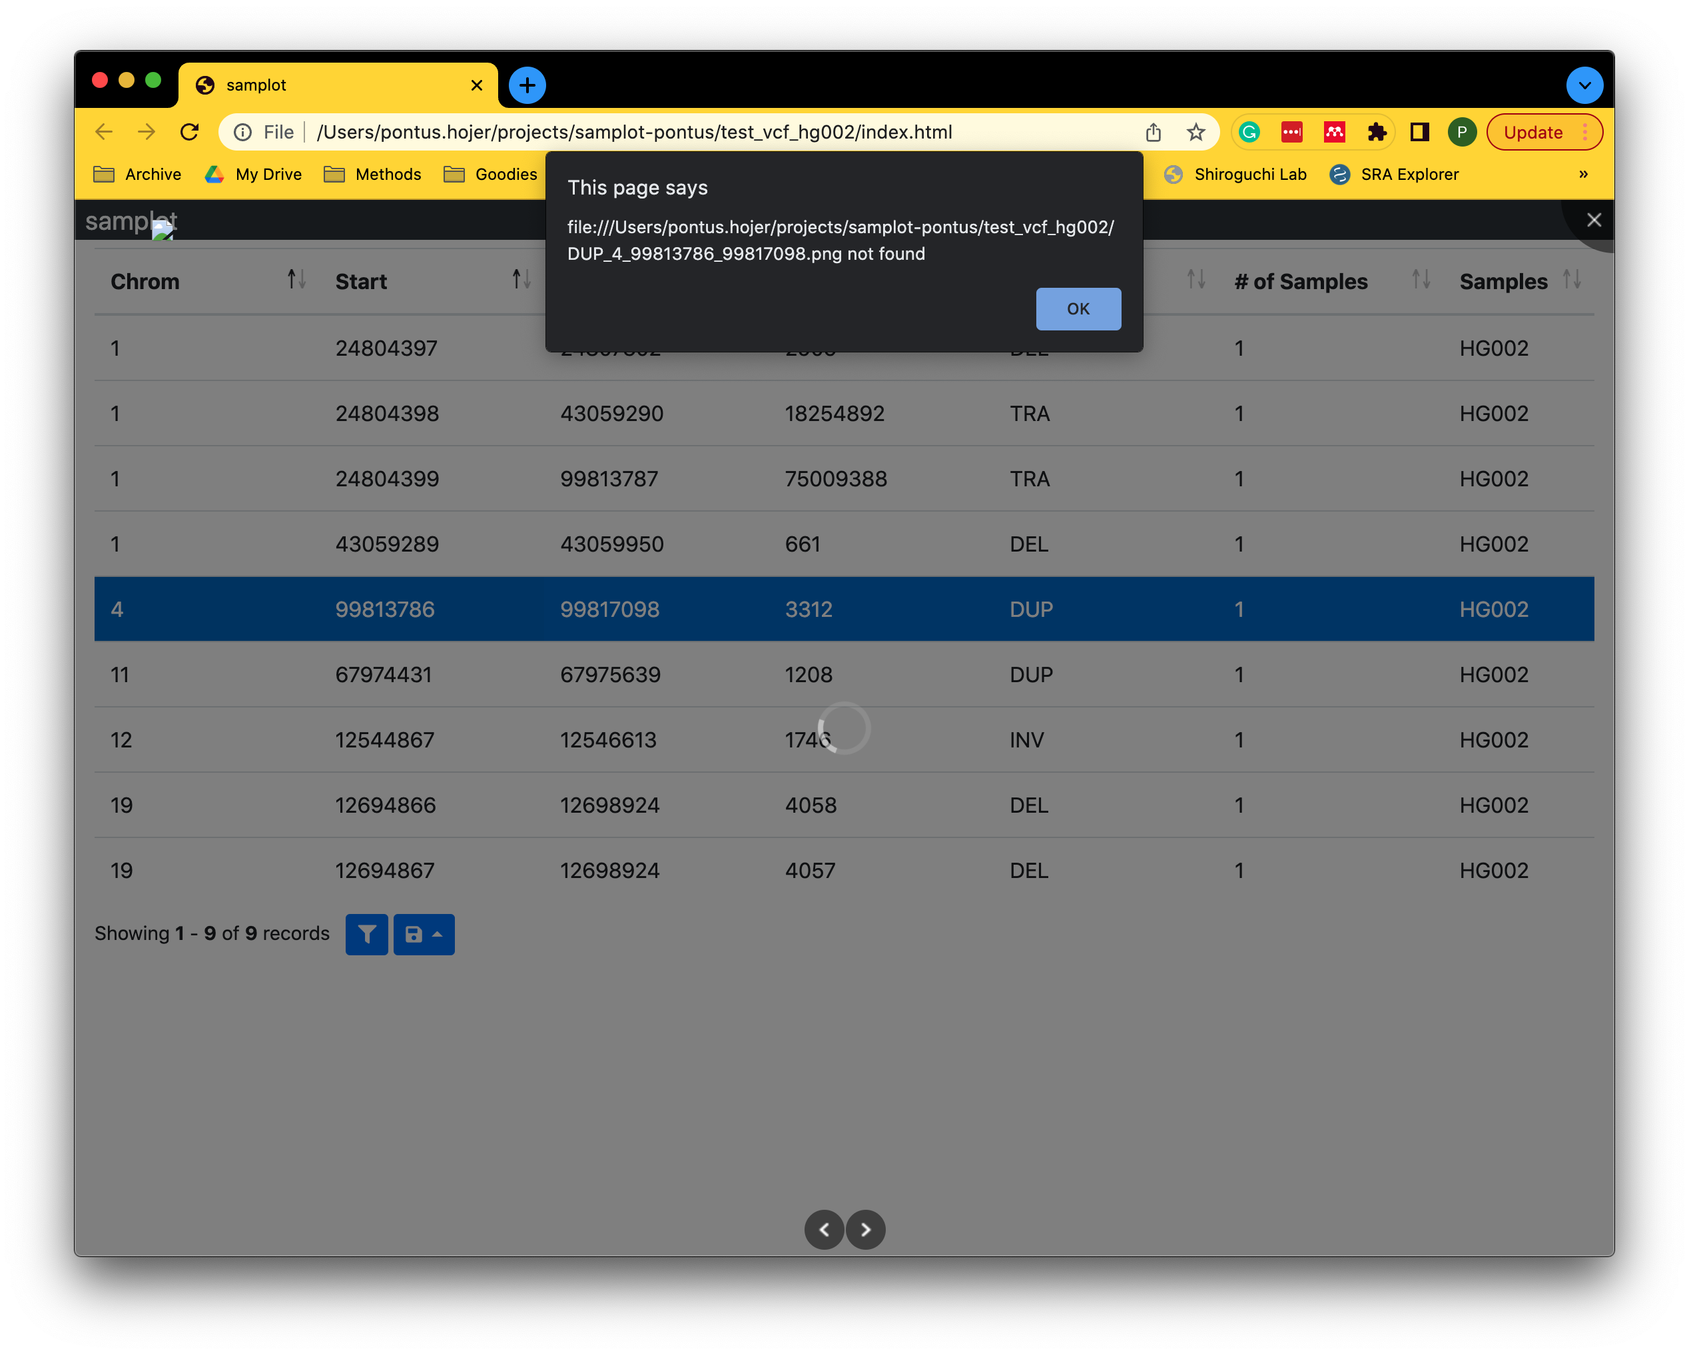
Task: Open the Extensions puzzle piece menu
Action: pyautogui.click(x=1377, y=132)
